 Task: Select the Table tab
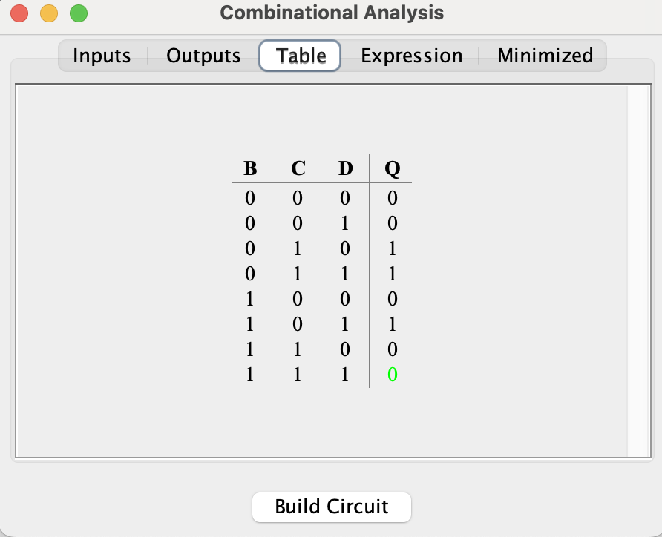(301, 56)
